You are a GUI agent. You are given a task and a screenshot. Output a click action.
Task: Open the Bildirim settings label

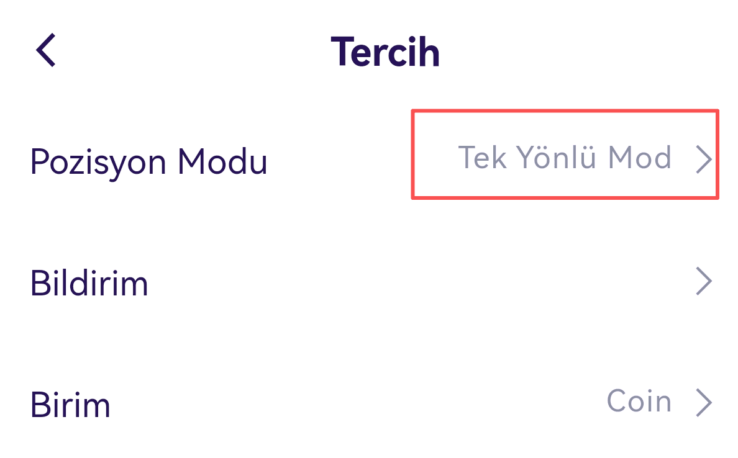pyautogui.click(x=89, y=283)
